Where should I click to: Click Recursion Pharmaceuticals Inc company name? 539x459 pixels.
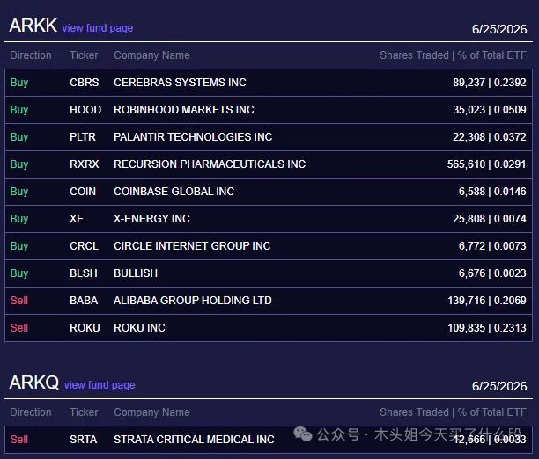coord(210,164)
